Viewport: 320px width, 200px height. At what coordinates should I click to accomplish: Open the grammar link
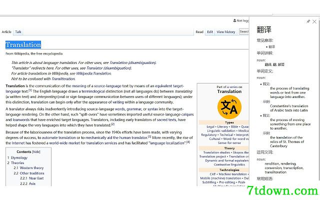tap(134, 109)
